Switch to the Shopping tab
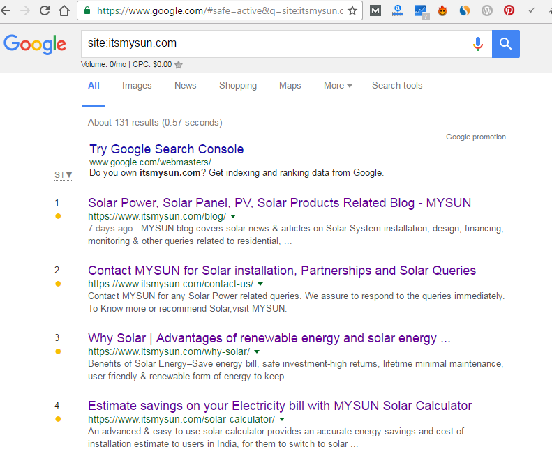 click(x=238, y=86)
